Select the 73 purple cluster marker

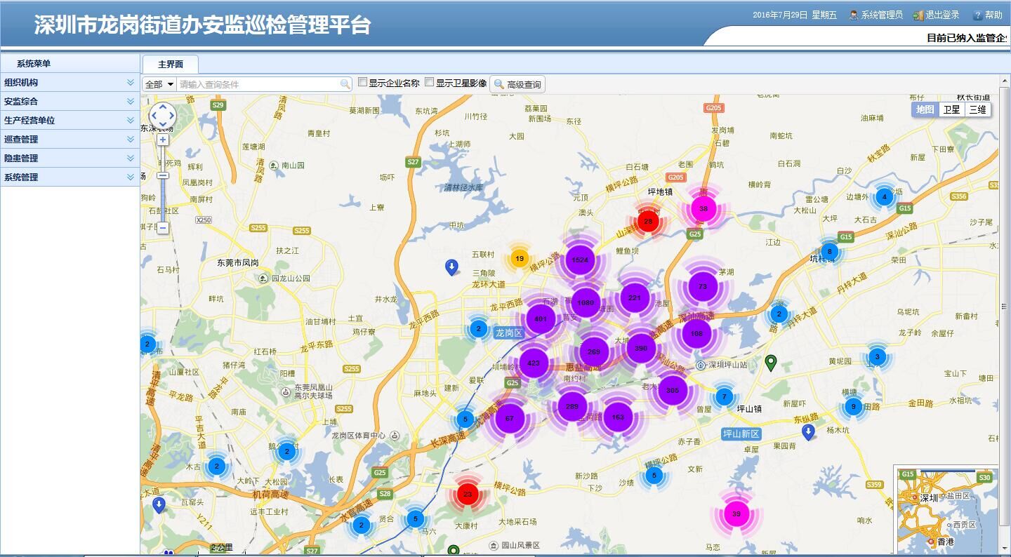[x=703, y=287]
